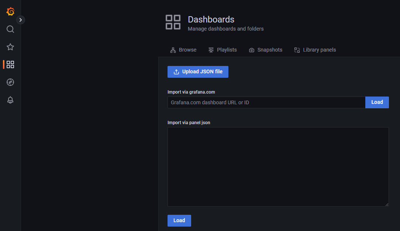Click the large Dashboards header icon
The width and height of the screenshot is (400, 231).
[173, 22]
